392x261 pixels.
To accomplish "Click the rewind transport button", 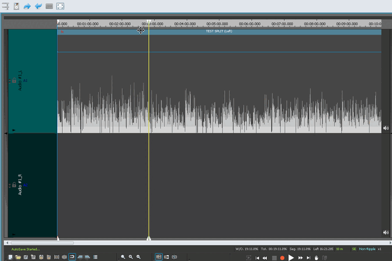I will click(265, 258).
